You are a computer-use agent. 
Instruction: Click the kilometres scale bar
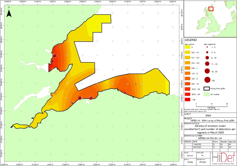[212, 106]
